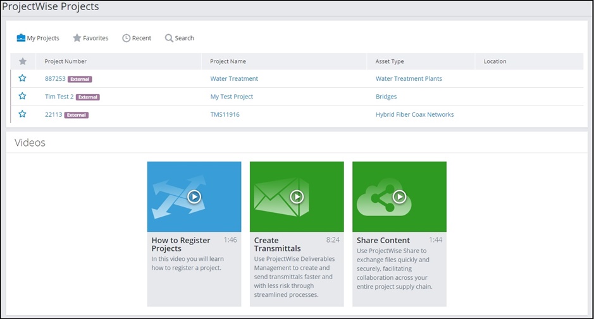Click the blue arrows video thumbnail
This screenshot has height=319, width=594.
coord(194,197)
